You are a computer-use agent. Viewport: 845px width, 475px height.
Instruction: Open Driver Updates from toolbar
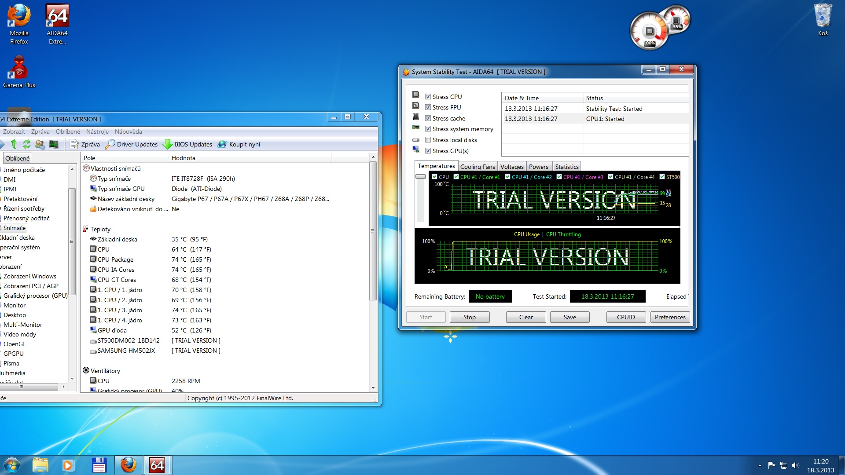coord(132,144)
